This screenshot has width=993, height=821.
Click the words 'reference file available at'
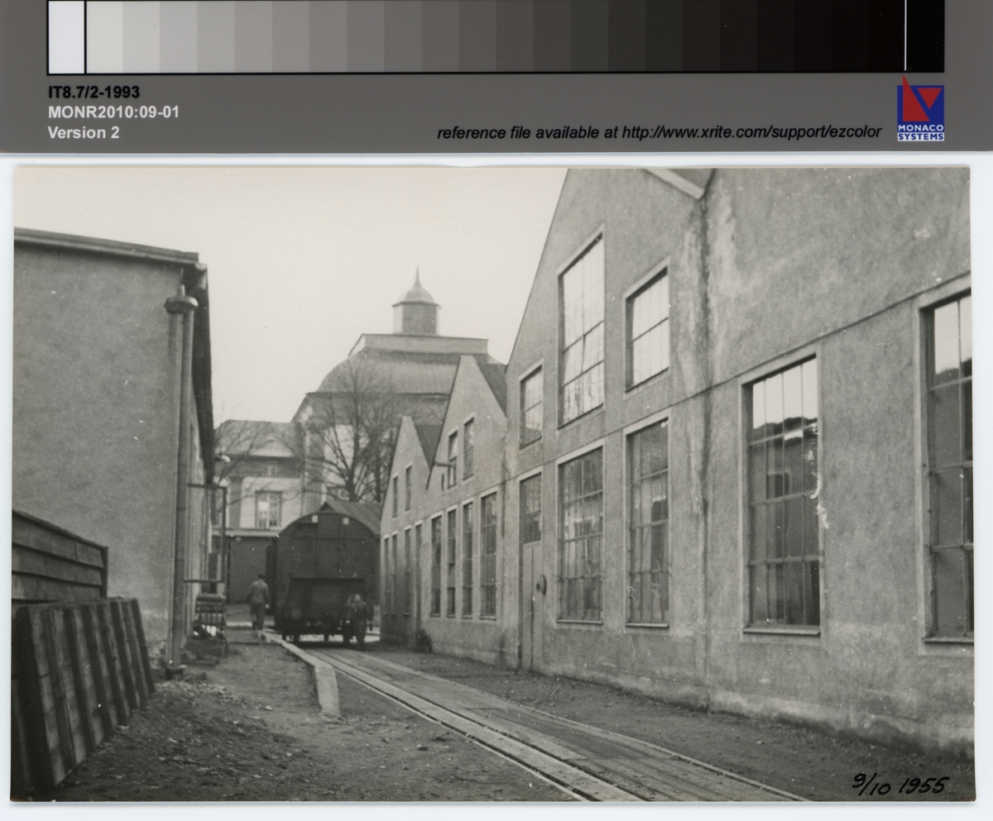[x=528, y=133]
